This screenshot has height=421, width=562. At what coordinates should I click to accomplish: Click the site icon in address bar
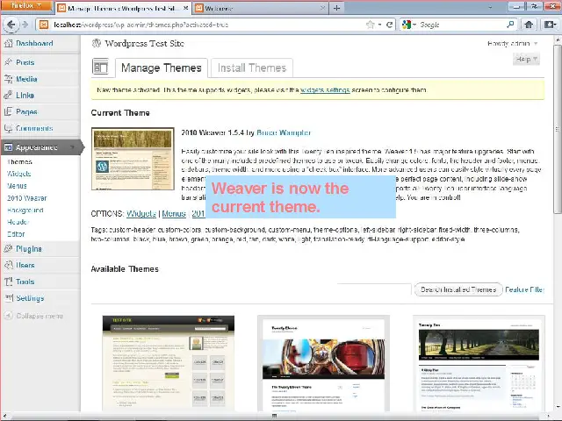click(x=44, y=25)
